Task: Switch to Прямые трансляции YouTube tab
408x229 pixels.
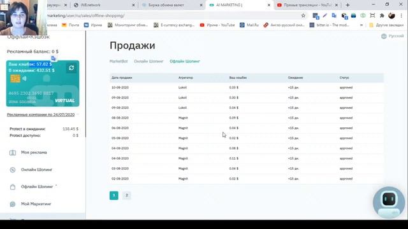Action: pos(307,5)
